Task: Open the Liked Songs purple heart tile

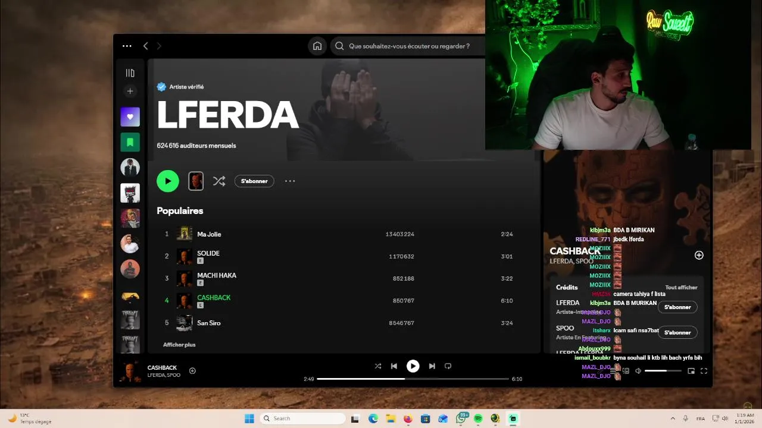Action: click(x=130, y=117)
